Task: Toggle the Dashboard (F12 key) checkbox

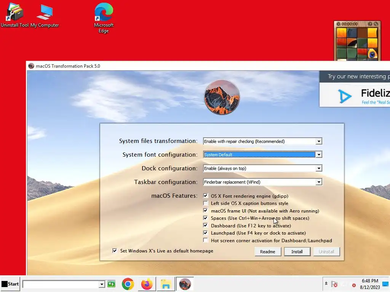Action: point(205,225)
